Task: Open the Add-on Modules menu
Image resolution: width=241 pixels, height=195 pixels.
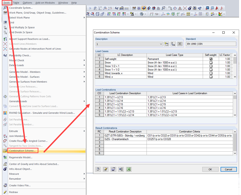Action: 45,3
